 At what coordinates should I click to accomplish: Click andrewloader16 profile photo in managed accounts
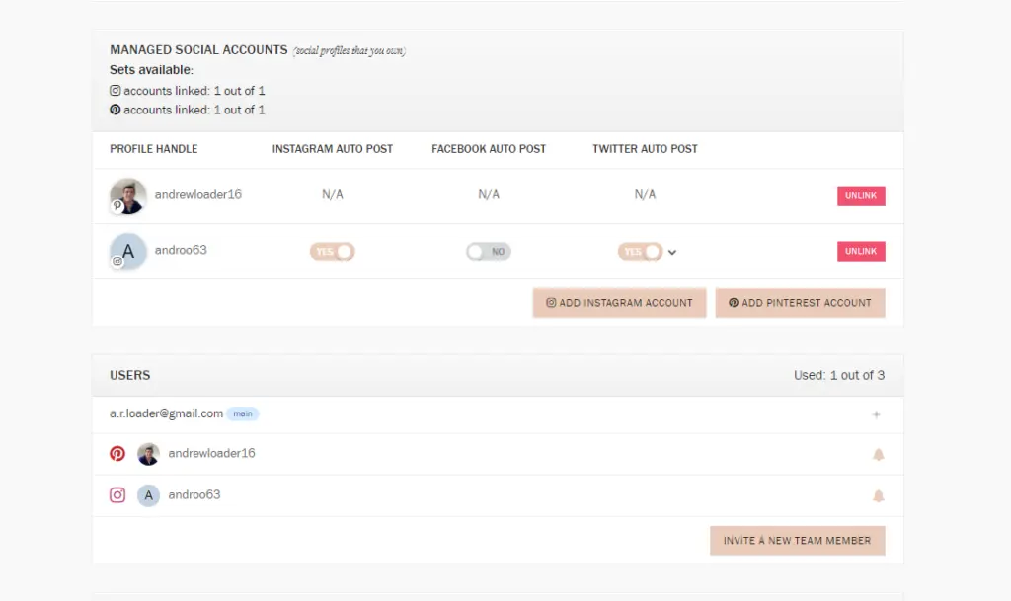tap(128, 195)
